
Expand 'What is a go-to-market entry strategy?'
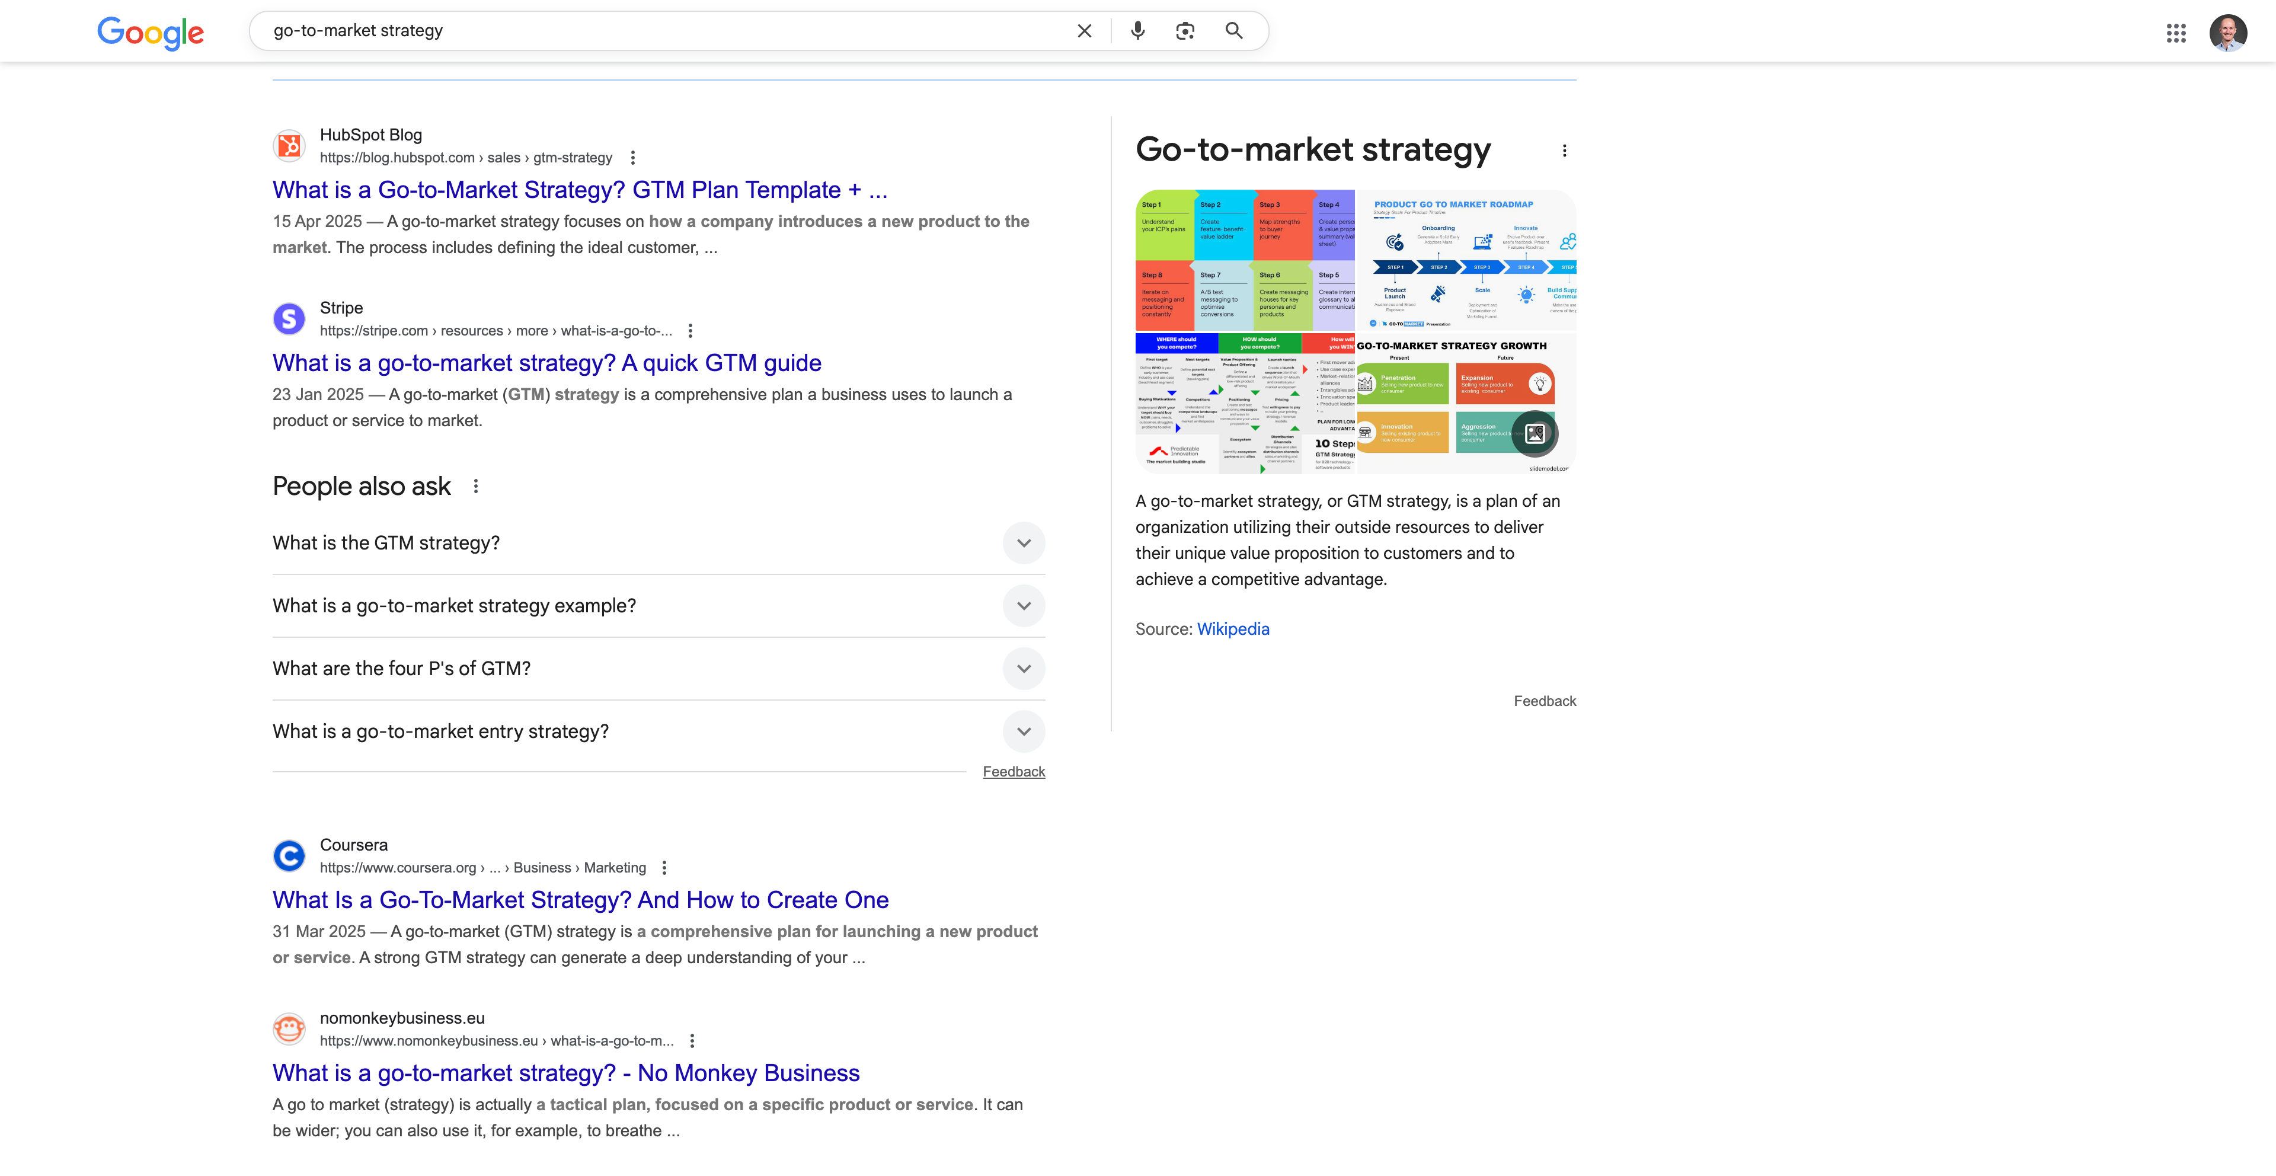click(x=658, y=731)
